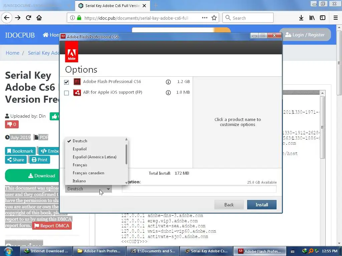
Task: Check AIR for Apple iOS support checkbox
Action: tap(66, 93)
